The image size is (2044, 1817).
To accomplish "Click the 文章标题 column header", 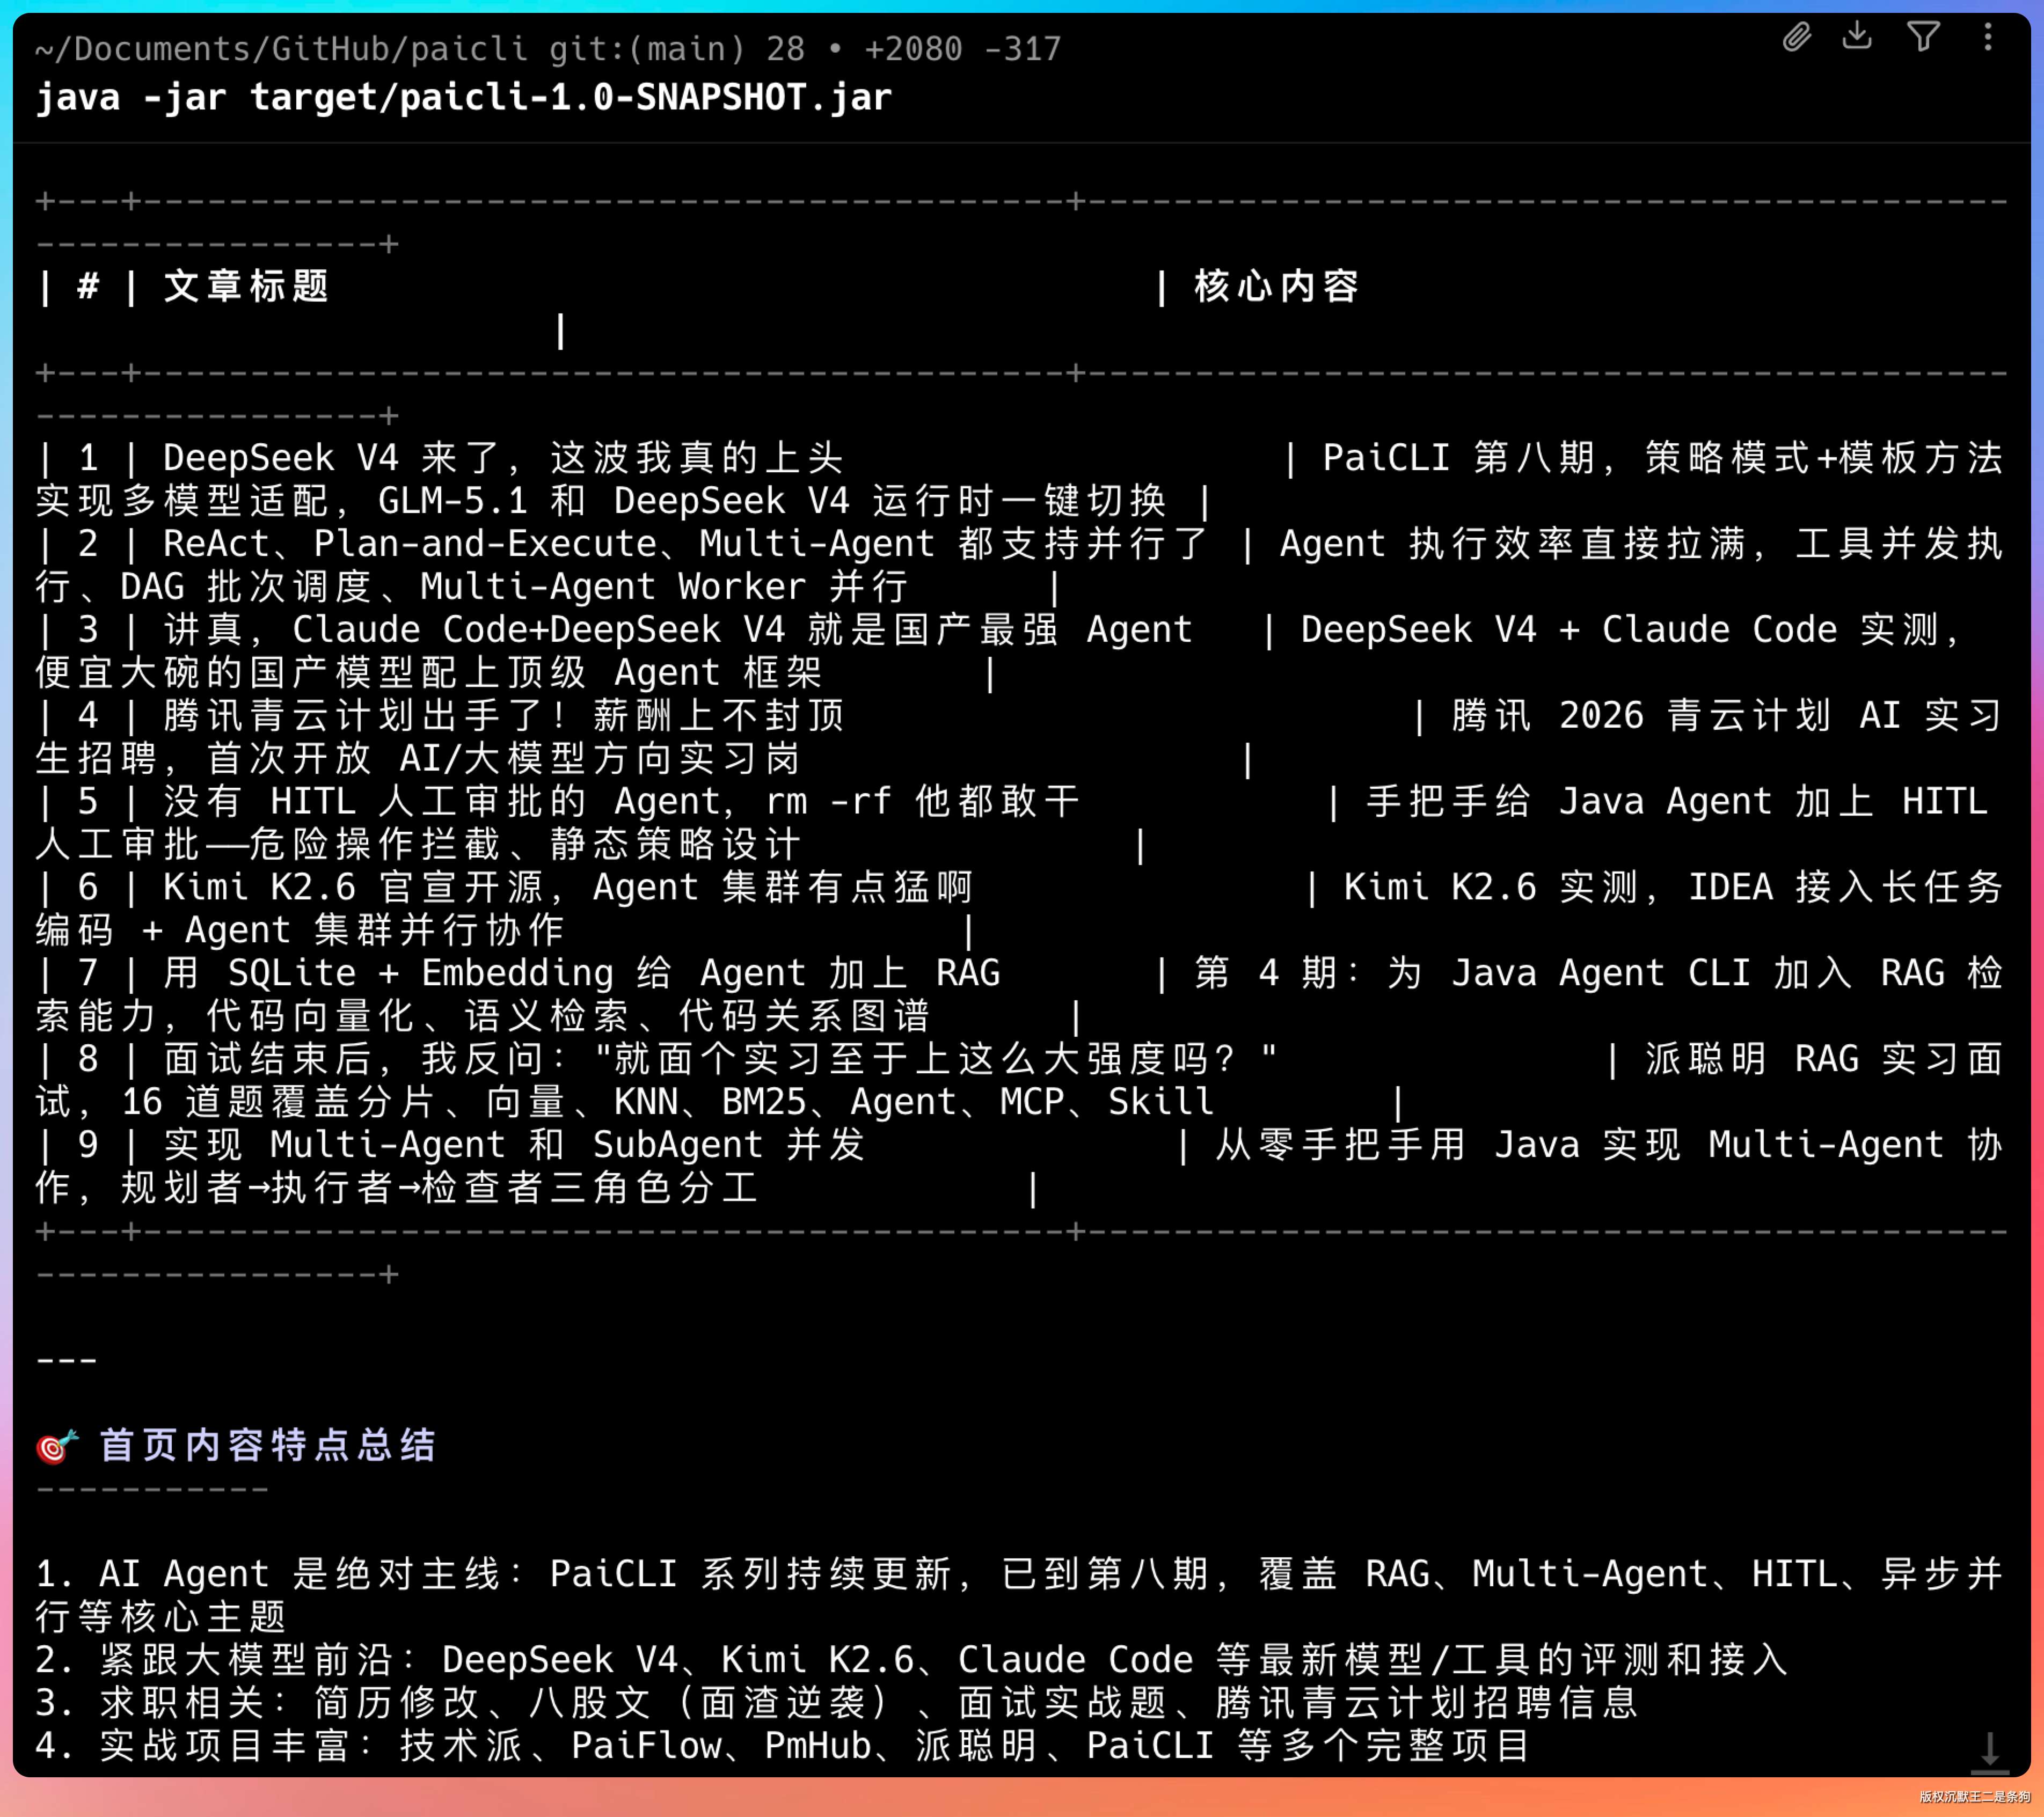I will (x=246, y=287).
